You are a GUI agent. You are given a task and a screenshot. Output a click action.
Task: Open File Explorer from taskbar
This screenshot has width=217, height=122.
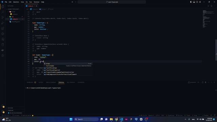tap(111, 119)
